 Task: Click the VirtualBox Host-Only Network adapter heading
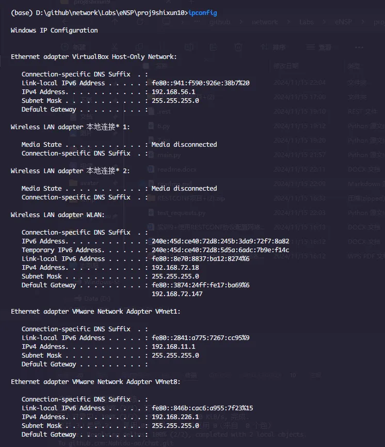tap(94, 57)
